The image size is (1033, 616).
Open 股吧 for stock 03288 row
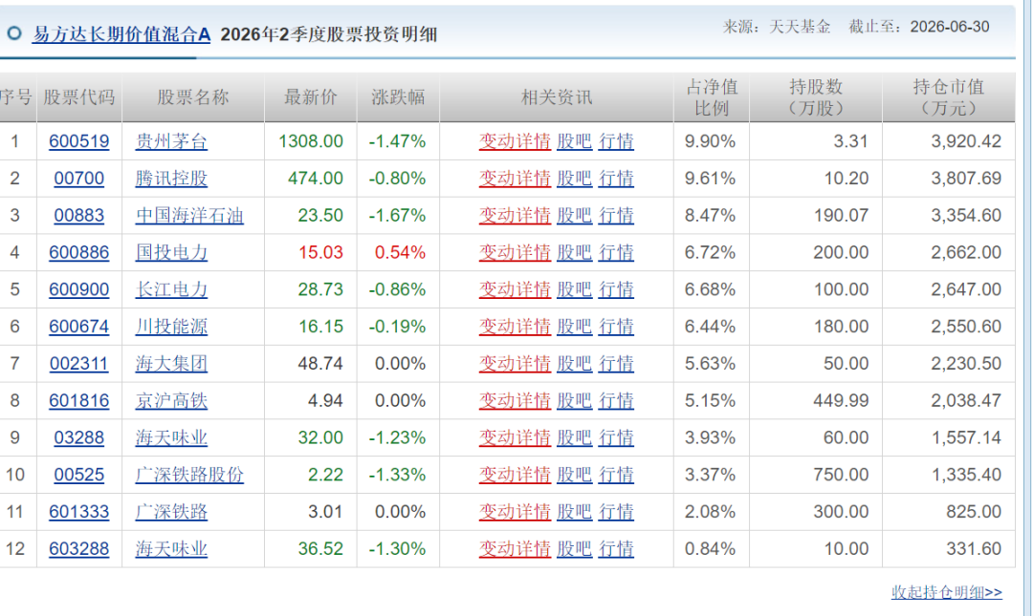pyautogui.click(x=575, y=437)
